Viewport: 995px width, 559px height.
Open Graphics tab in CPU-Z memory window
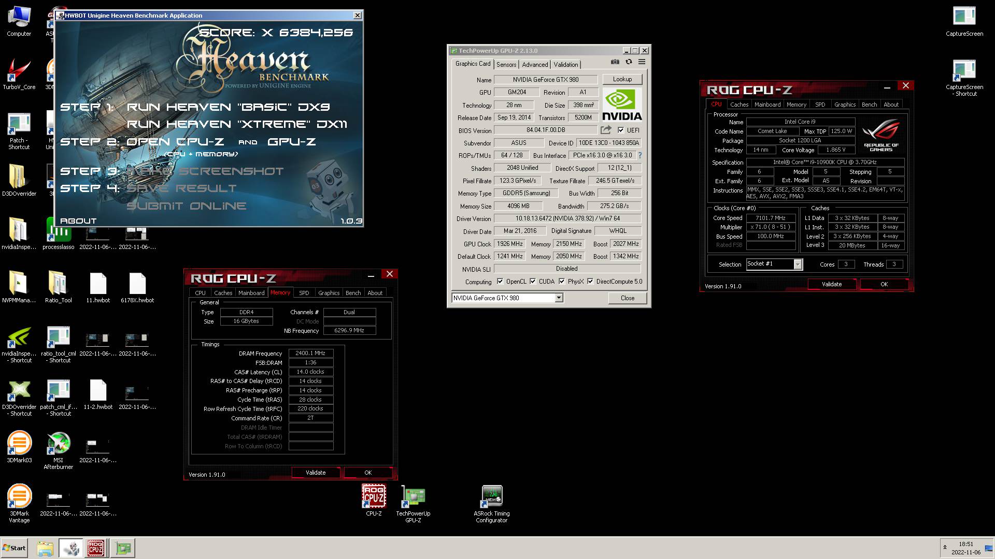point(329,293)
